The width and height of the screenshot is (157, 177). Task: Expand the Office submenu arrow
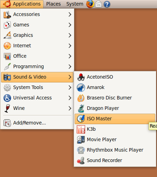click(70, 56)
